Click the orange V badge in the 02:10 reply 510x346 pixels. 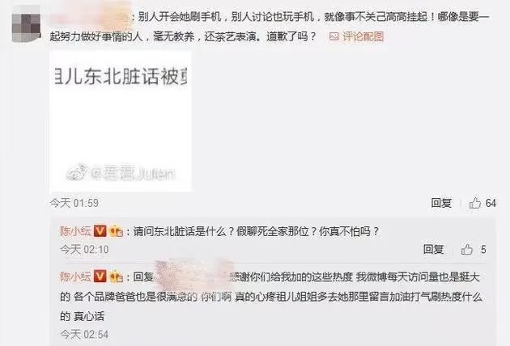(100, 231)
